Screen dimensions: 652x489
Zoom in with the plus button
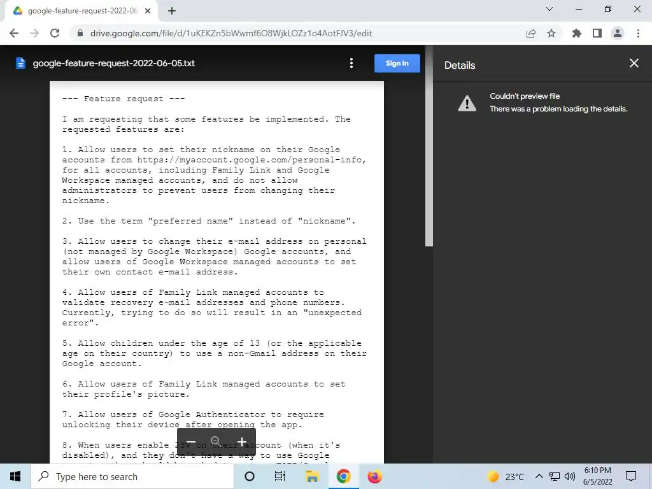(x=241, y=442)
